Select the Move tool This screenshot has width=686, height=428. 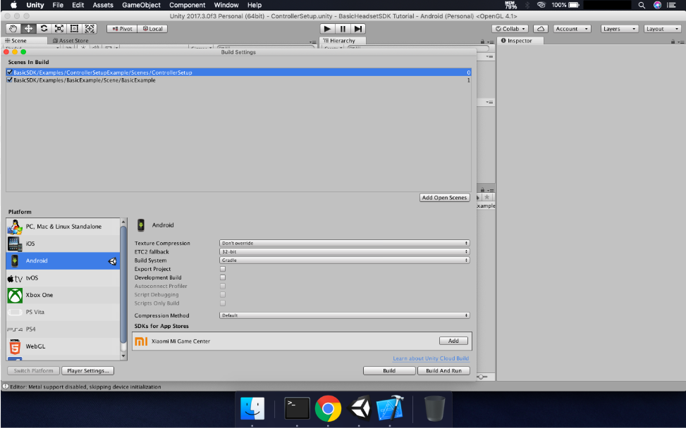[x=28, y=29]
